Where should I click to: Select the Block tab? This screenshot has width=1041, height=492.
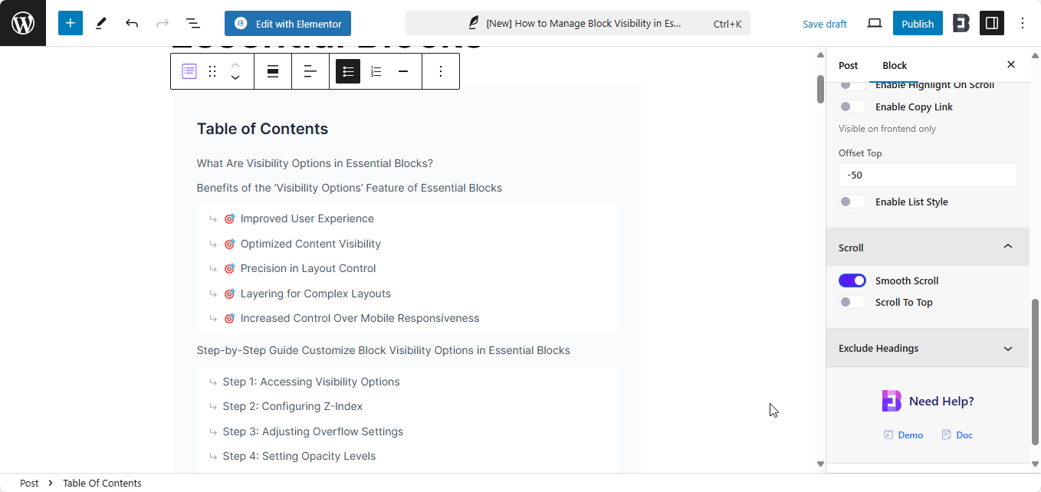(895, 65)
